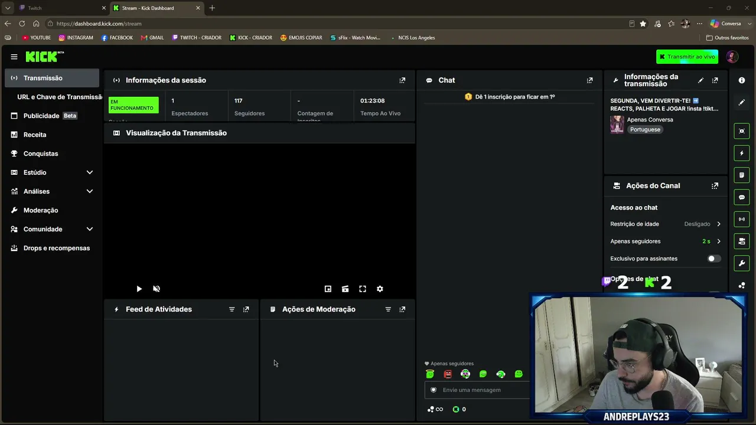Click the chat bubble icon in right sidebar
Screen dimensions: 756x425
click(x=742, y=197)
